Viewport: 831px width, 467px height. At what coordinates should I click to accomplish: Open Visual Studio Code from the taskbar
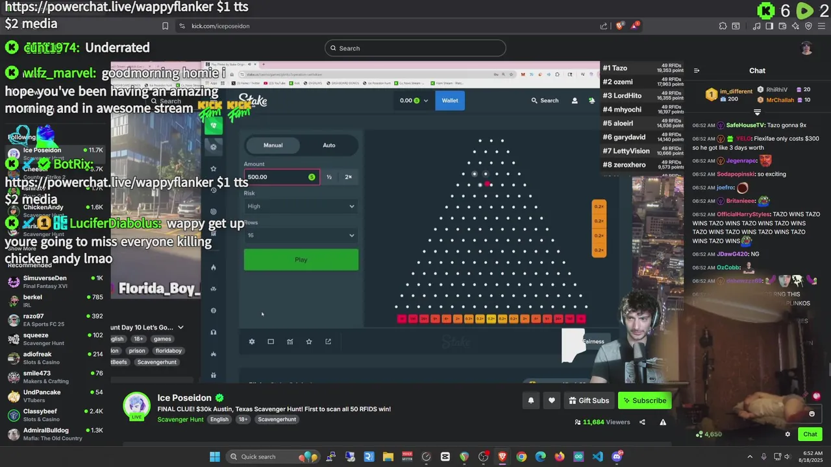coord(597,457)
